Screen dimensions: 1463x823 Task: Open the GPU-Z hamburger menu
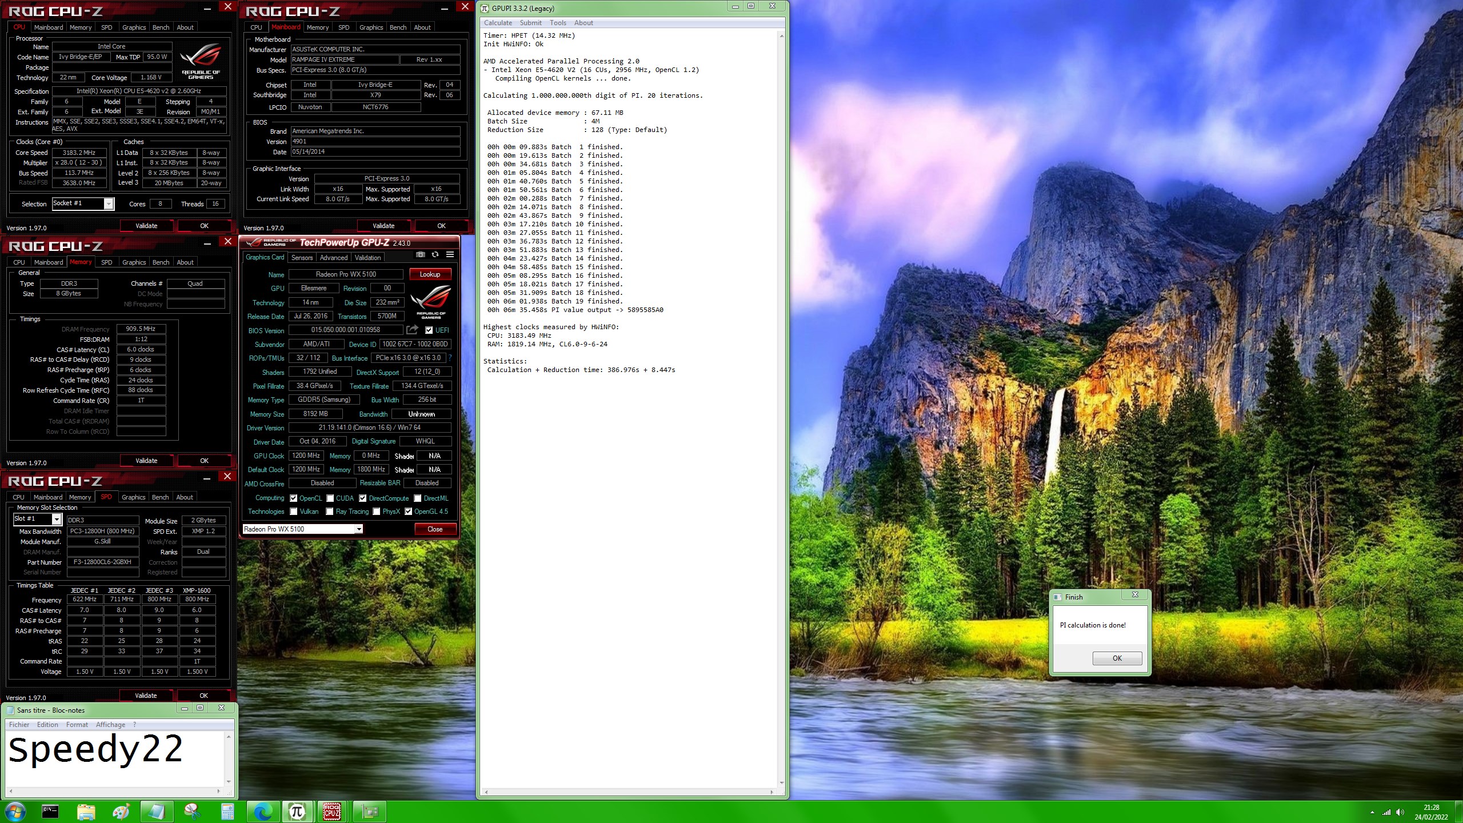pyautogui.click(x=450, y=255)
